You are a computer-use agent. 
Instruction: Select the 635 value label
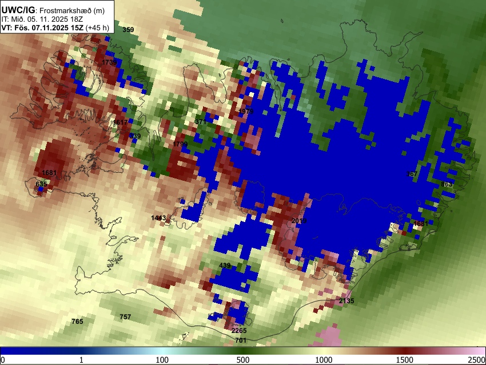41,184
